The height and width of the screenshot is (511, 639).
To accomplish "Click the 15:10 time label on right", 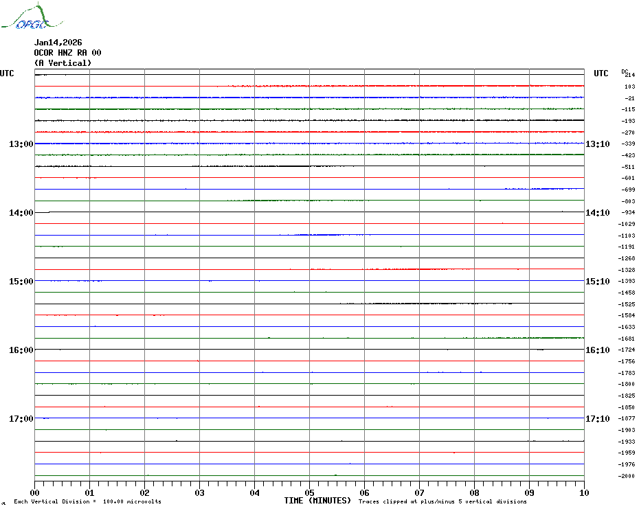I will (597, 282).
